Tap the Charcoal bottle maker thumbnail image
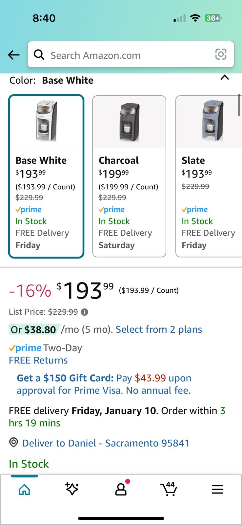This screenshot has height=525, width=242. (x=129, y=122)
